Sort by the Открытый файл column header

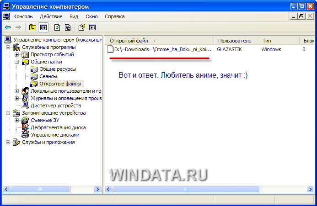(x=160, y=41)
